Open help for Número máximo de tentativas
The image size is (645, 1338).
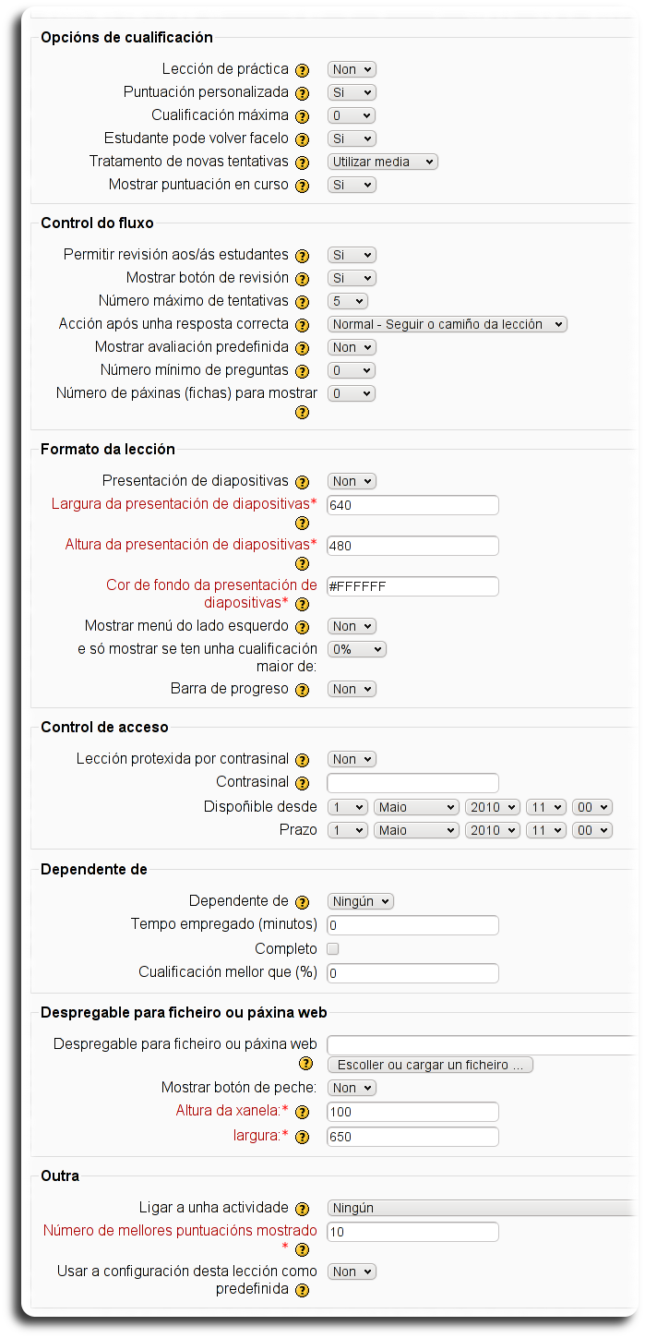[x=302, y=302]
